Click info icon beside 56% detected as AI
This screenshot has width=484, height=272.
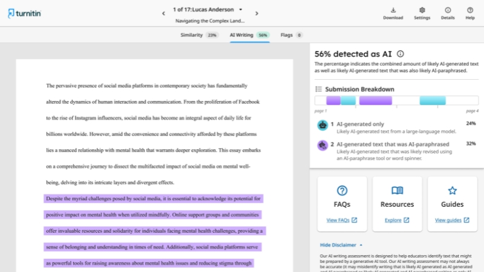(400, 54)
